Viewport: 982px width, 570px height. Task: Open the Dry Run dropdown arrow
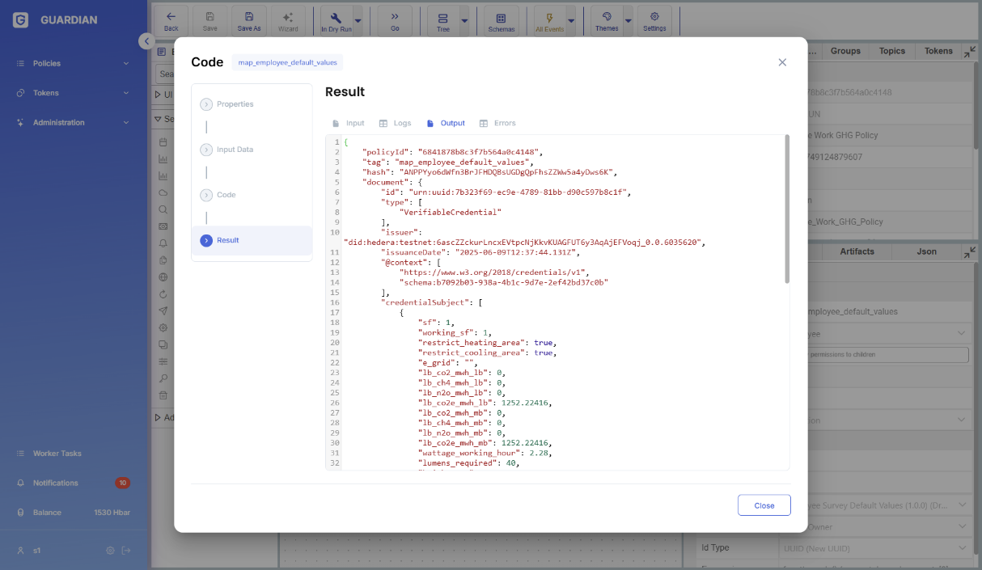(x=358, y=20)
